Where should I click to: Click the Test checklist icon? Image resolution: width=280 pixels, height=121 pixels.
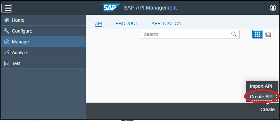point(7,63)
